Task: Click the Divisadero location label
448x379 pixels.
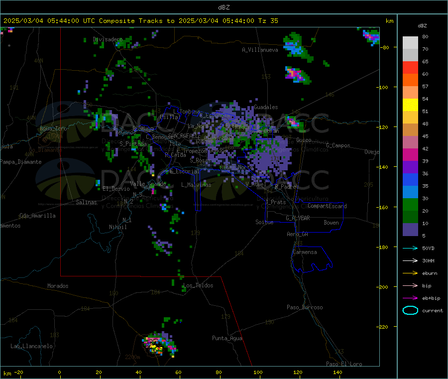Action: click(108, 39)
